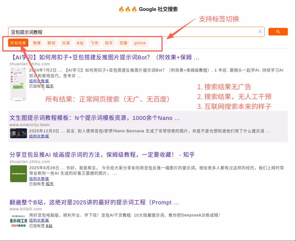Open the 文生图提示词教程模板 result link

[x=95, y=118]
